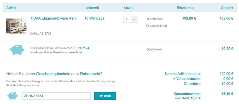239x104 pixels.
Task: Follow the Rabattcode link
Action: tap(90, 74)
